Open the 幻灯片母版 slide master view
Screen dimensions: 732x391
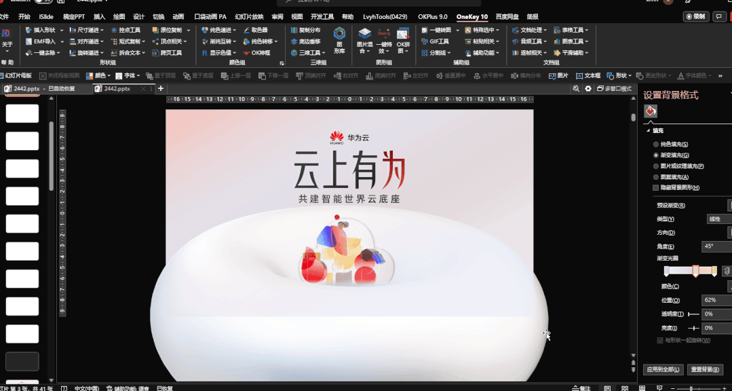(16, 75)
